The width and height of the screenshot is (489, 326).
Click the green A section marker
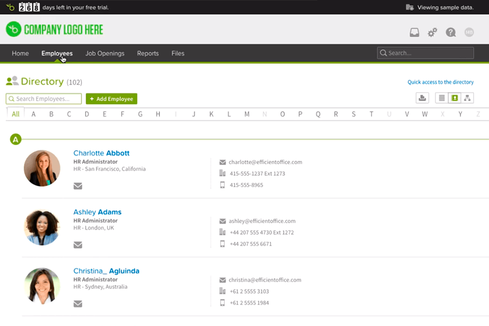point(16,139)
